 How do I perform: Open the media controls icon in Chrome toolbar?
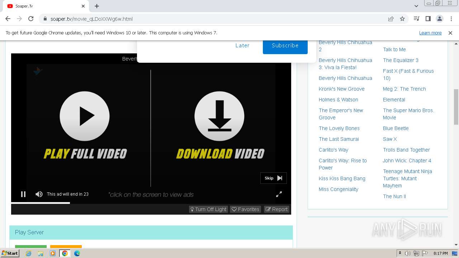(416, 19)
